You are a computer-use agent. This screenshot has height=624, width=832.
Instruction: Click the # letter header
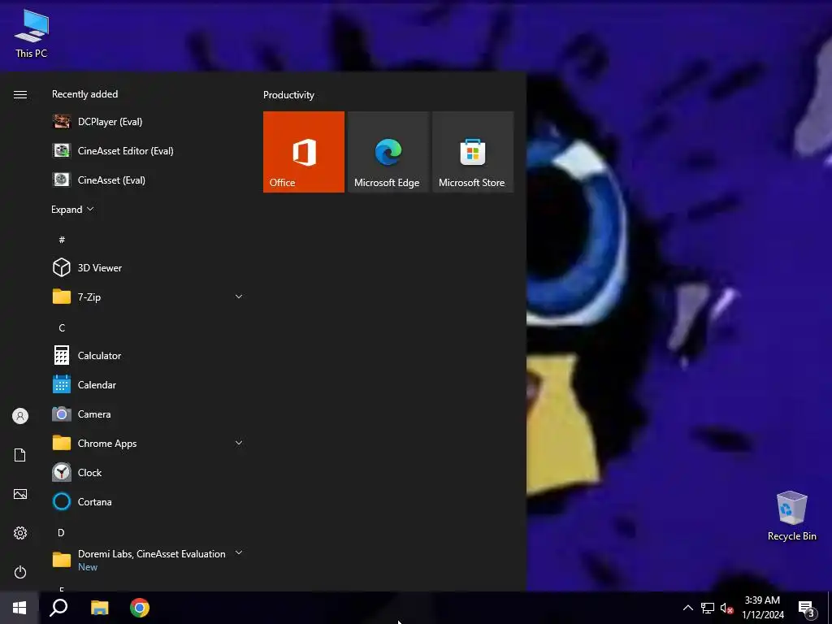coord(62,240)
